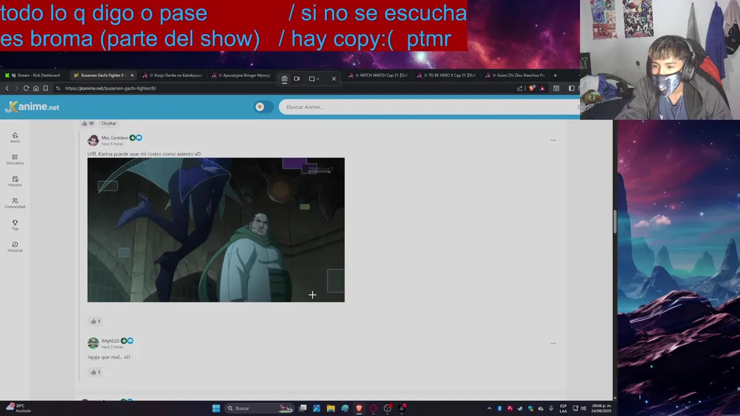Open weather widget 20°C Nublado
Image resolution: width=740 pixels, height=416 pixels.
17,408
